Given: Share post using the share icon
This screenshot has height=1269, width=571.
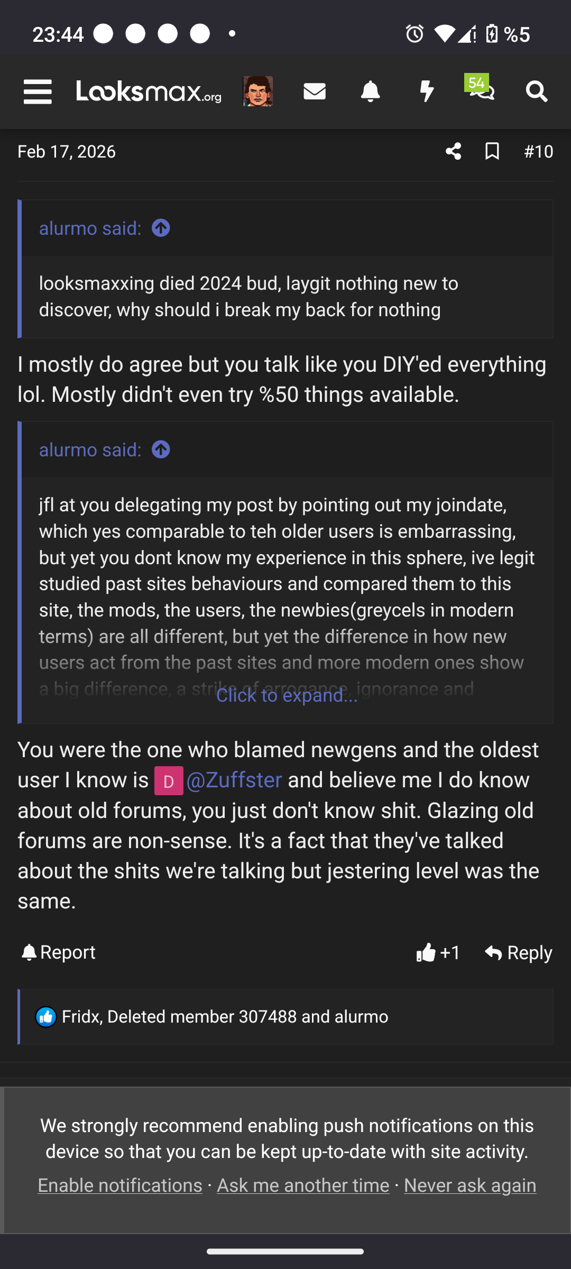Looking at the screenshot, I should (453, 152).
